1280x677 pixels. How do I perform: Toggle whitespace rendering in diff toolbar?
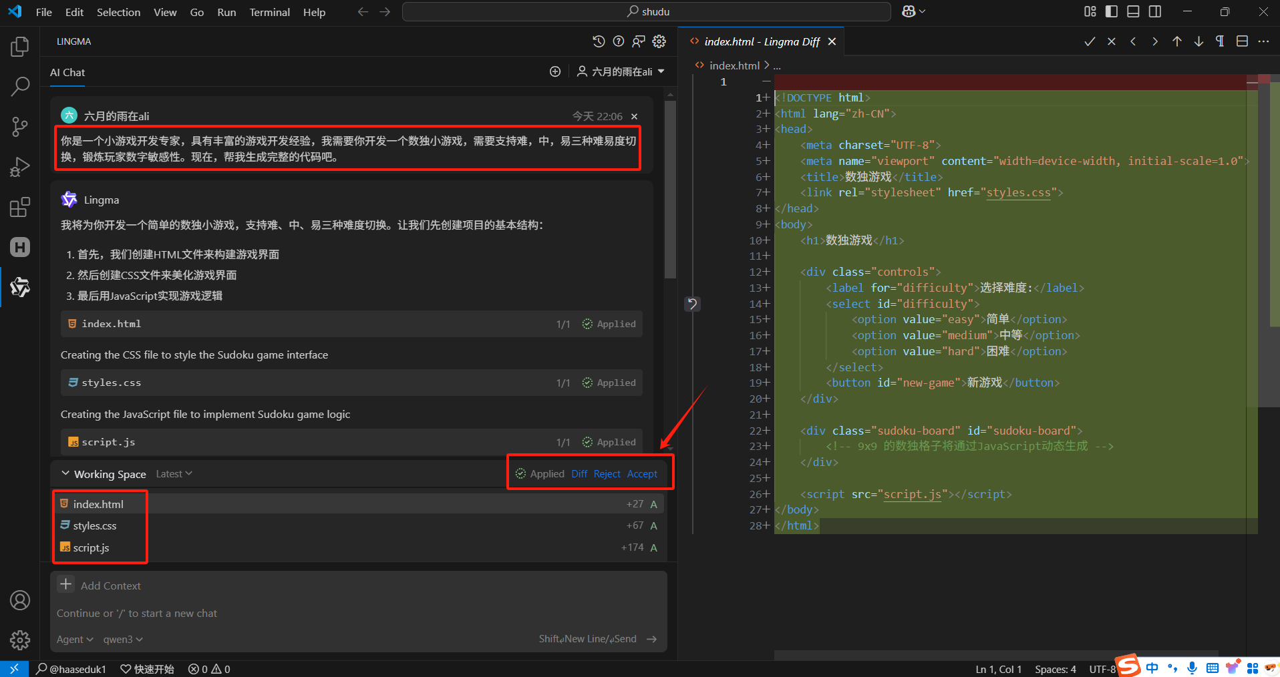[x=1220, y=41]
